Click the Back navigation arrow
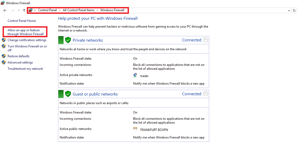The height and width of the screenshot is (152, 299). (5, 10)
